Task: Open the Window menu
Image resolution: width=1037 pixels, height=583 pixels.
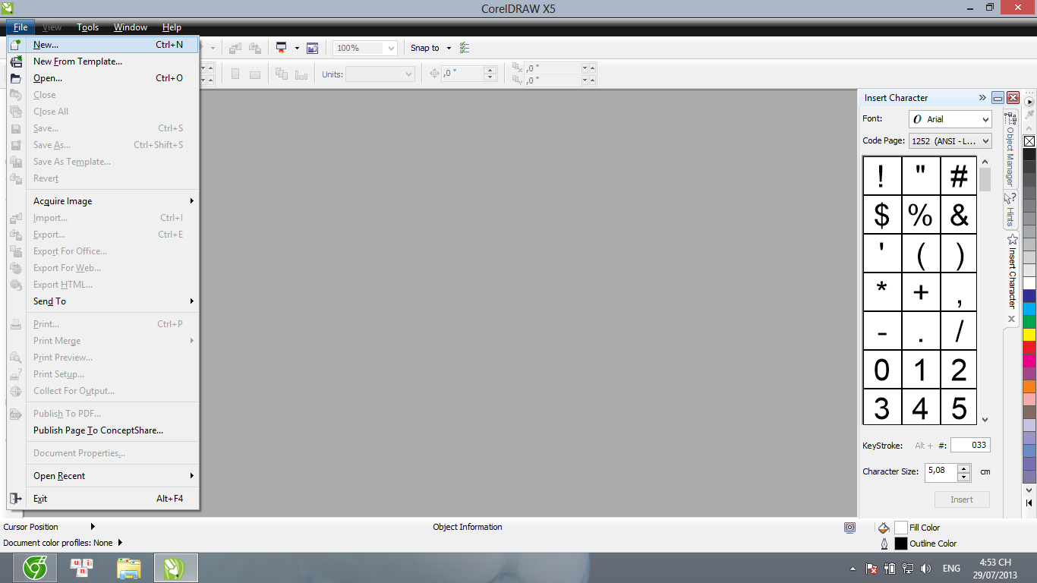Action: [131, 27]
